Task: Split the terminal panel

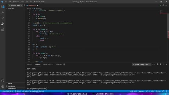Action: (157, 64)
